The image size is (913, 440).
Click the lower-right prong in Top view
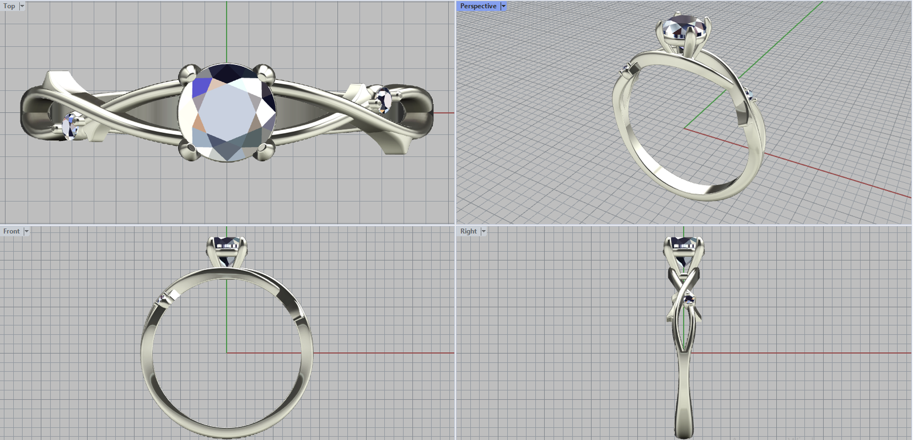click(264, 150)
